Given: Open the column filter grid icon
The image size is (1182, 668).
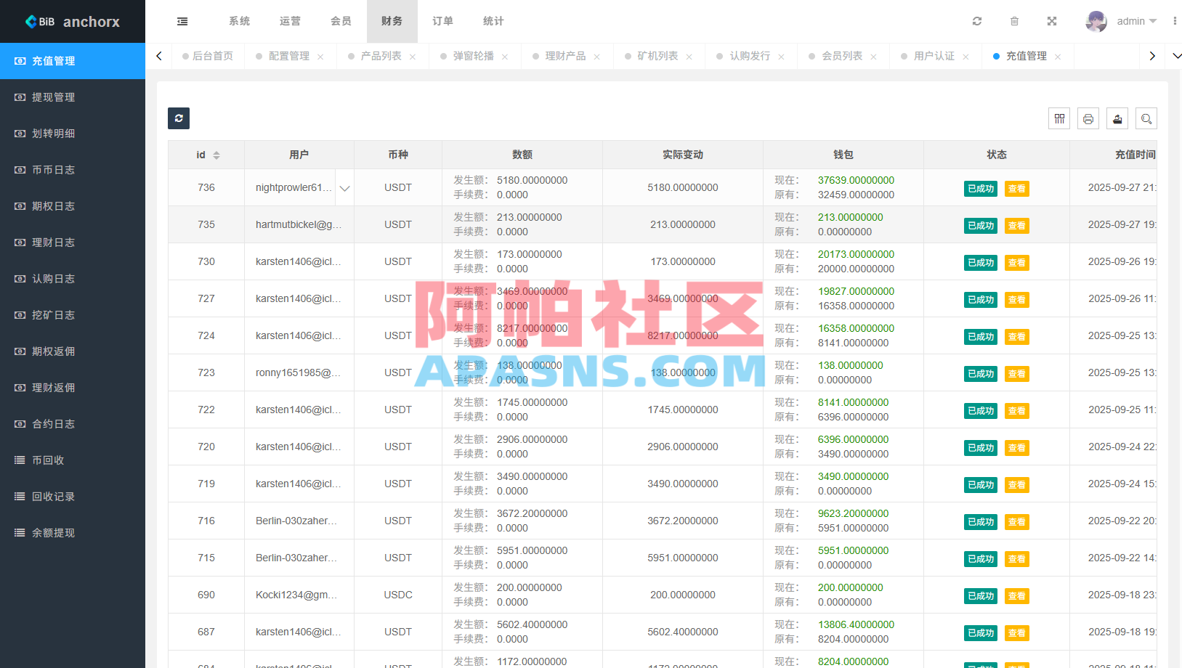Looking at the screenshot, I should [x=1059, y=118].
